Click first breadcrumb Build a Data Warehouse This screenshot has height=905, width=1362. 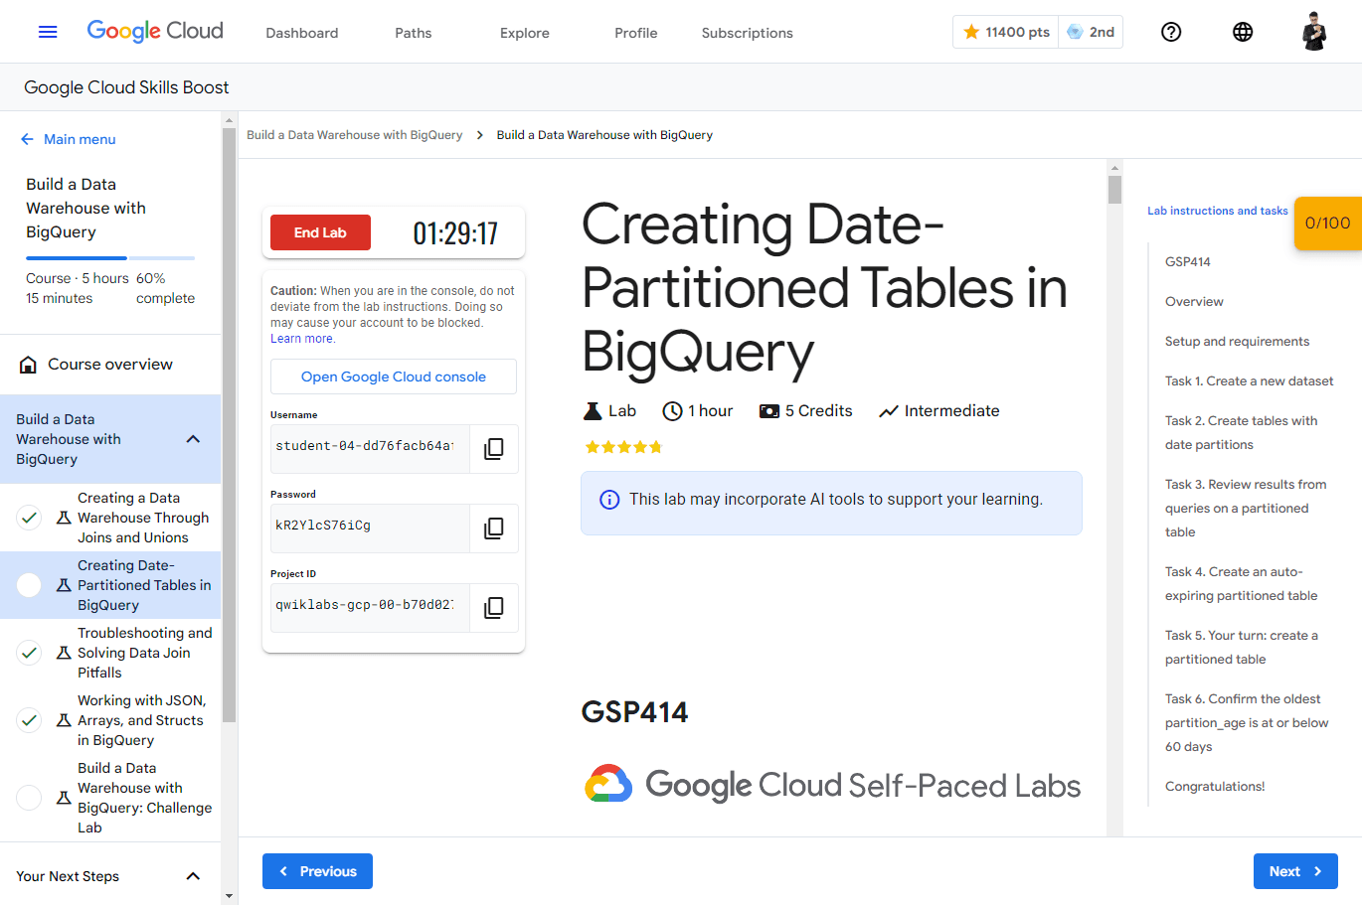pyautogui.click(x=355, y=135)
